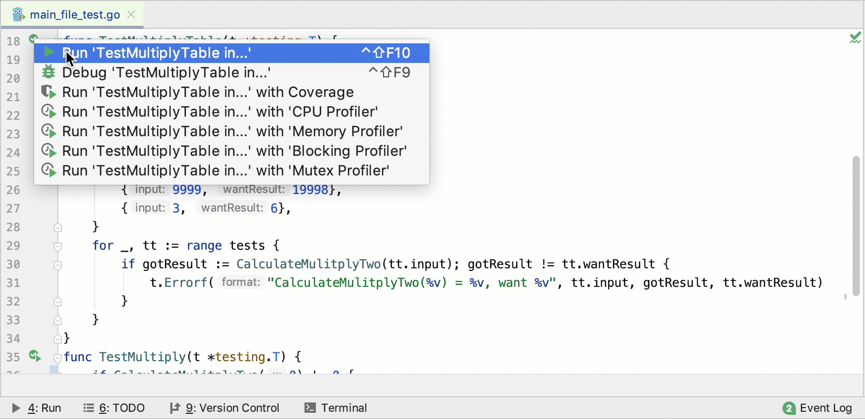Click the vertical editor scrollbar thumb
This screenshot has width=865, height=419.
[x=856, y=225]
